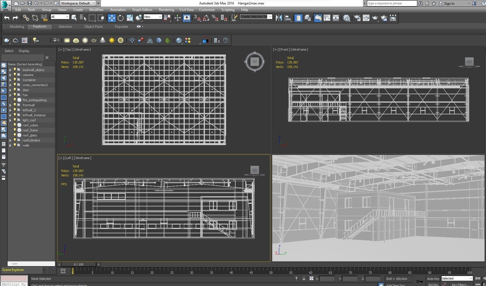Switch to the Modeling ribbon tab

coord(17,27)
